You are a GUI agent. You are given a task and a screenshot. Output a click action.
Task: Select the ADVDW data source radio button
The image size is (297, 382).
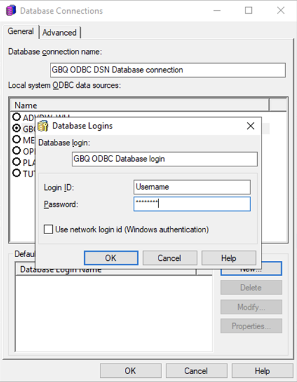17,117
